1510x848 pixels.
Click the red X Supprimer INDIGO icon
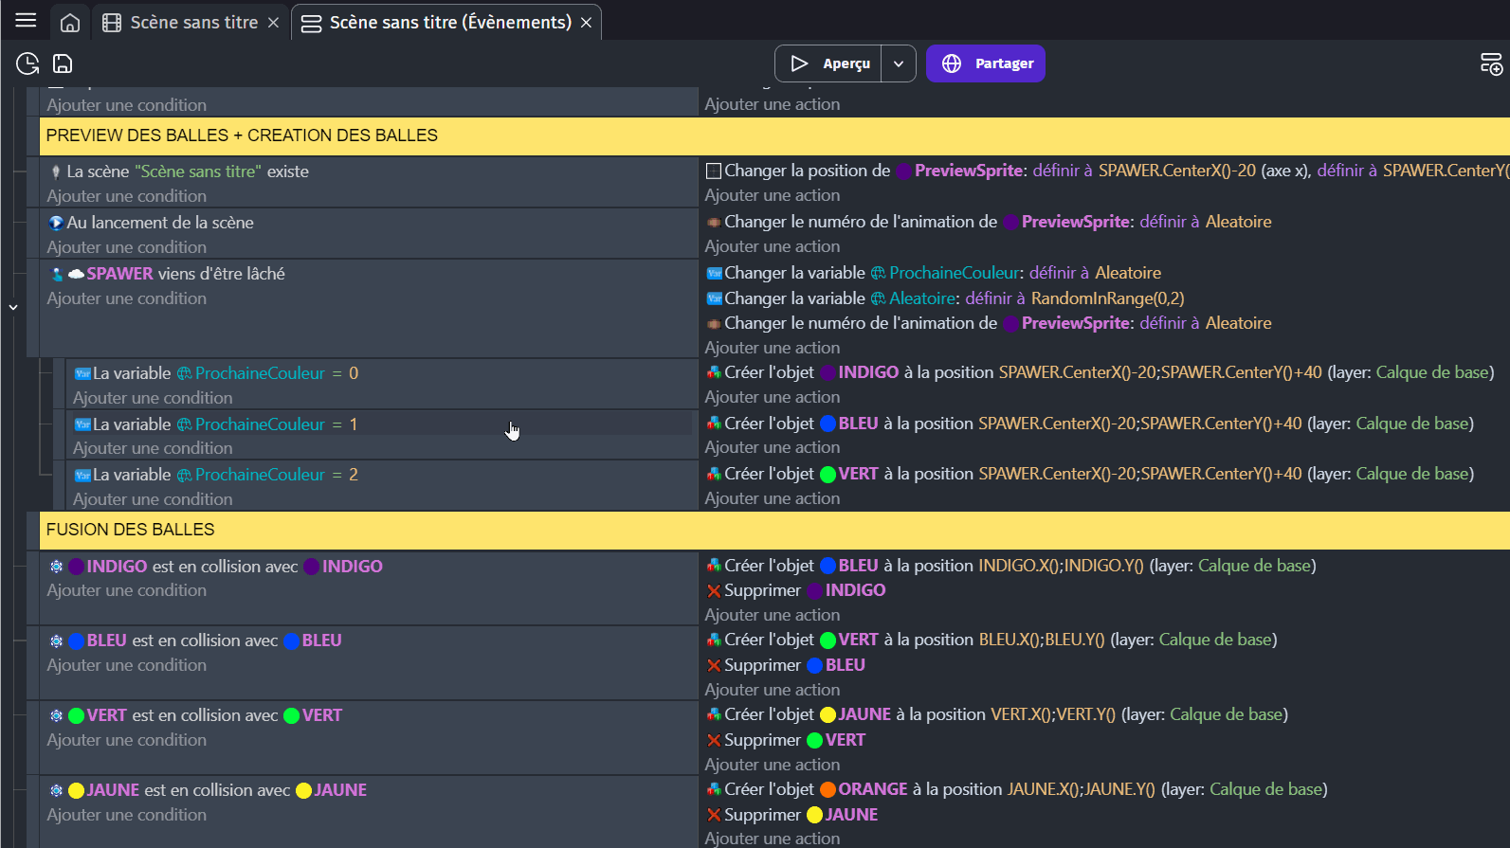(714, 590)
